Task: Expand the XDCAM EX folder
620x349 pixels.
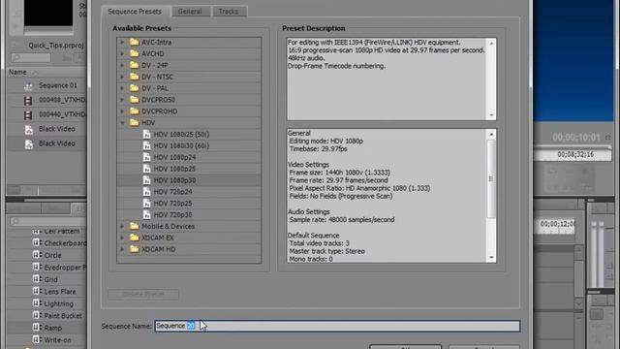Action: click(x=122, y=238)
